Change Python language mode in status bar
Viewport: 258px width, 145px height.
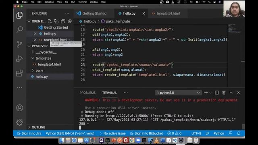[218, 133]
